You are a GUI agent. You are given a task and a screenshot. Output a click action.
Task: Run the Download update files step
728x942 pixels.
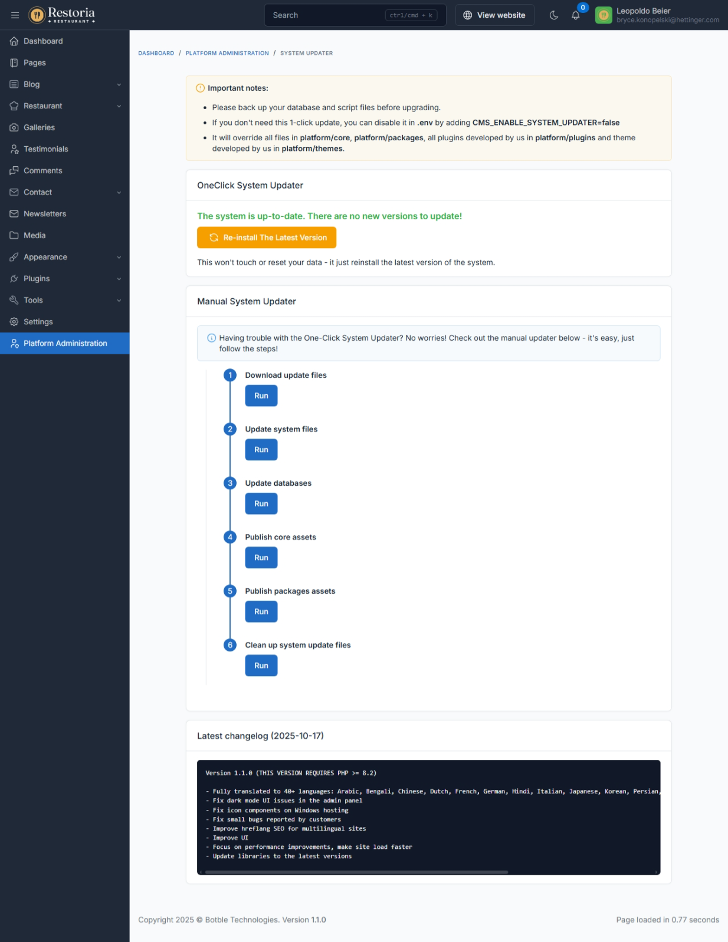(x=261, y=396)
